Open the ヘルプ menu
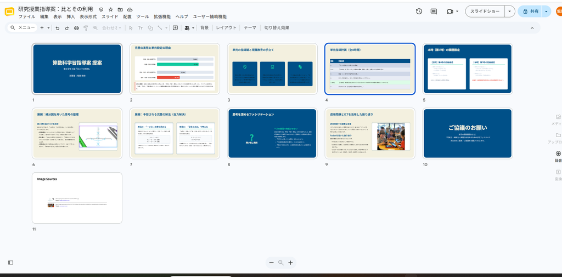Image resolution: width=562 pixels, height=277 pixels. [x=182, y=16]
